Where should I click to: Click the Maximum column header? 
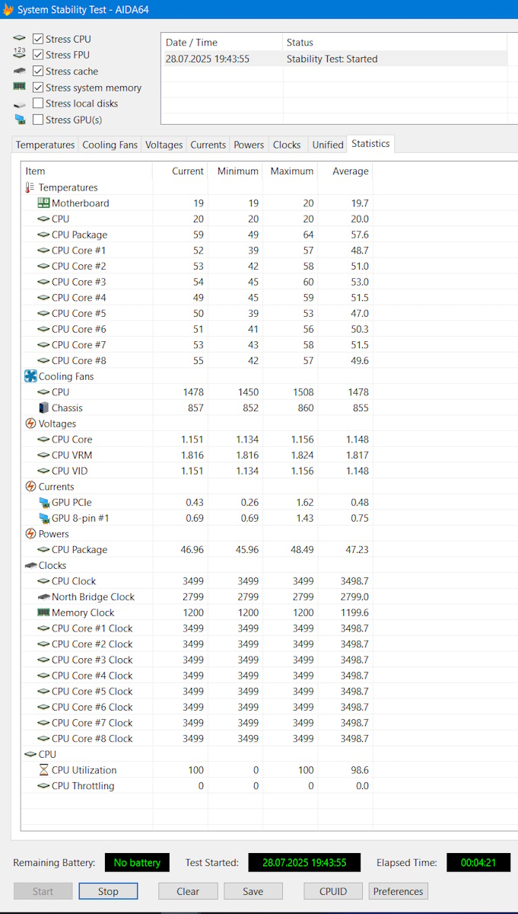[291, 171]
